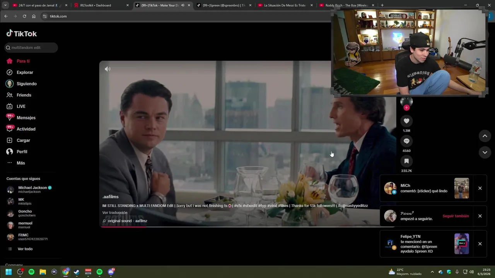Click Ver traducción under caption

point(115,213)
